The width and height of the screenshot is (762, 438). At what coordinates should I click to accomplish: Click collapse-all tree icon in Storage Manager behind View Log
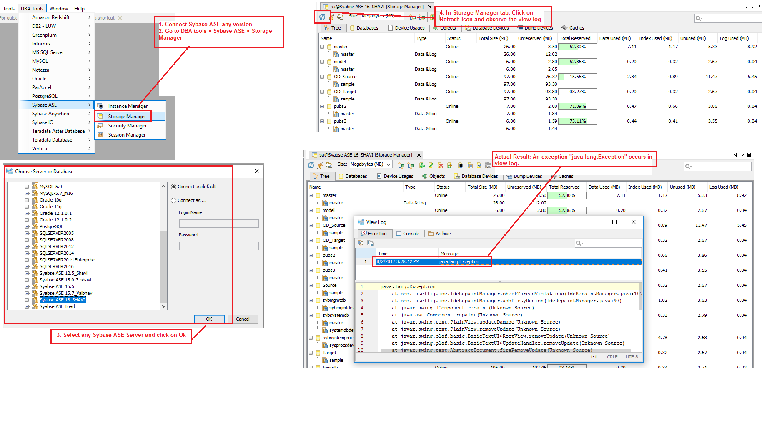411,165
